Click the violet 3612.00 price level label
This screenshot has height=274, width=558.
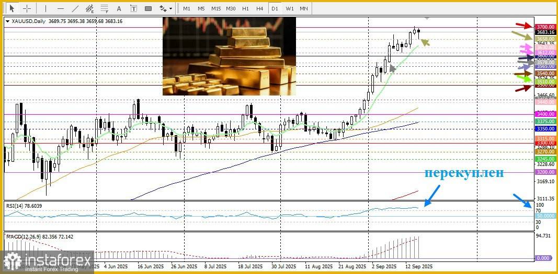545,52
